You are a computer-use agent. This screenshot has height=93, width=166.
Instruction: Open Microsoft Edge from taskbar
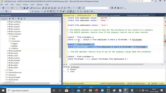tap(73, 90)
